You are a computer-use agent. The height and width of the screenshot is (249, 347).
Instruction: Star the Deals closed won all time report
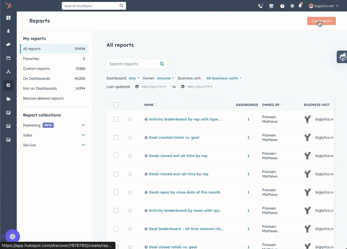click(130, 174)
